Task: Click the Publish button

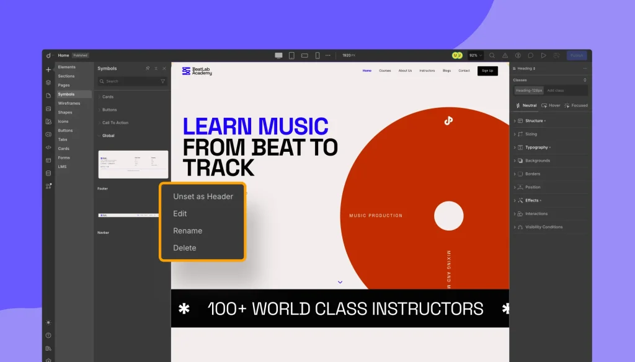Action: coord(577,55)
